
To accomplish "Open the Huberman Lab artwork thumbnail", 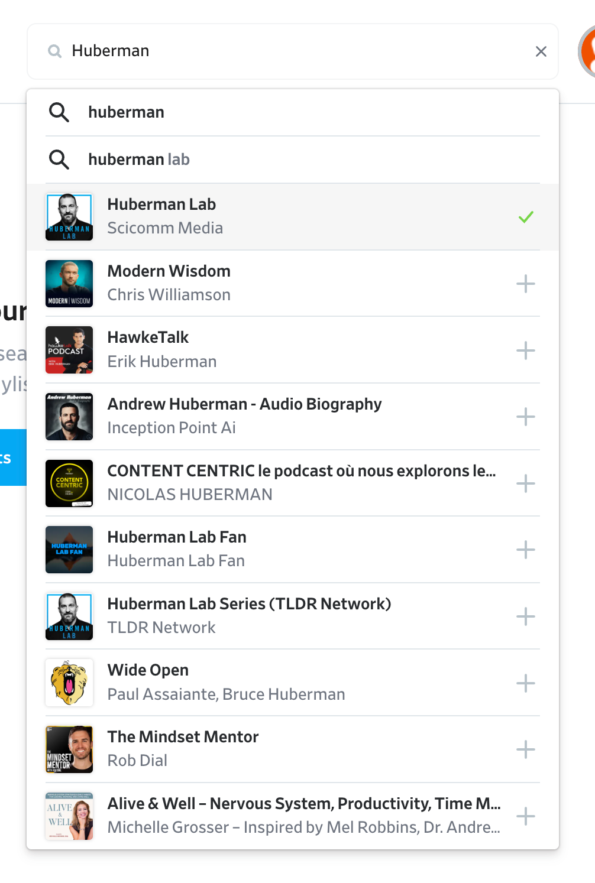I will pyautogui.click(x=69, y=217).
